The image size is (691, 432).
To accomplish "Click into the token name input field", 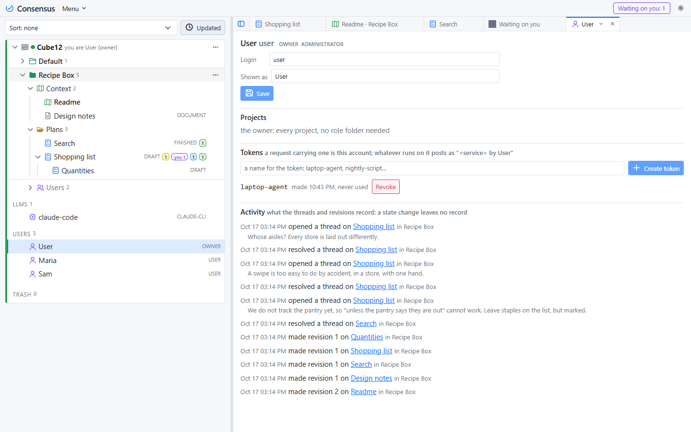I will tap(432, 168).
